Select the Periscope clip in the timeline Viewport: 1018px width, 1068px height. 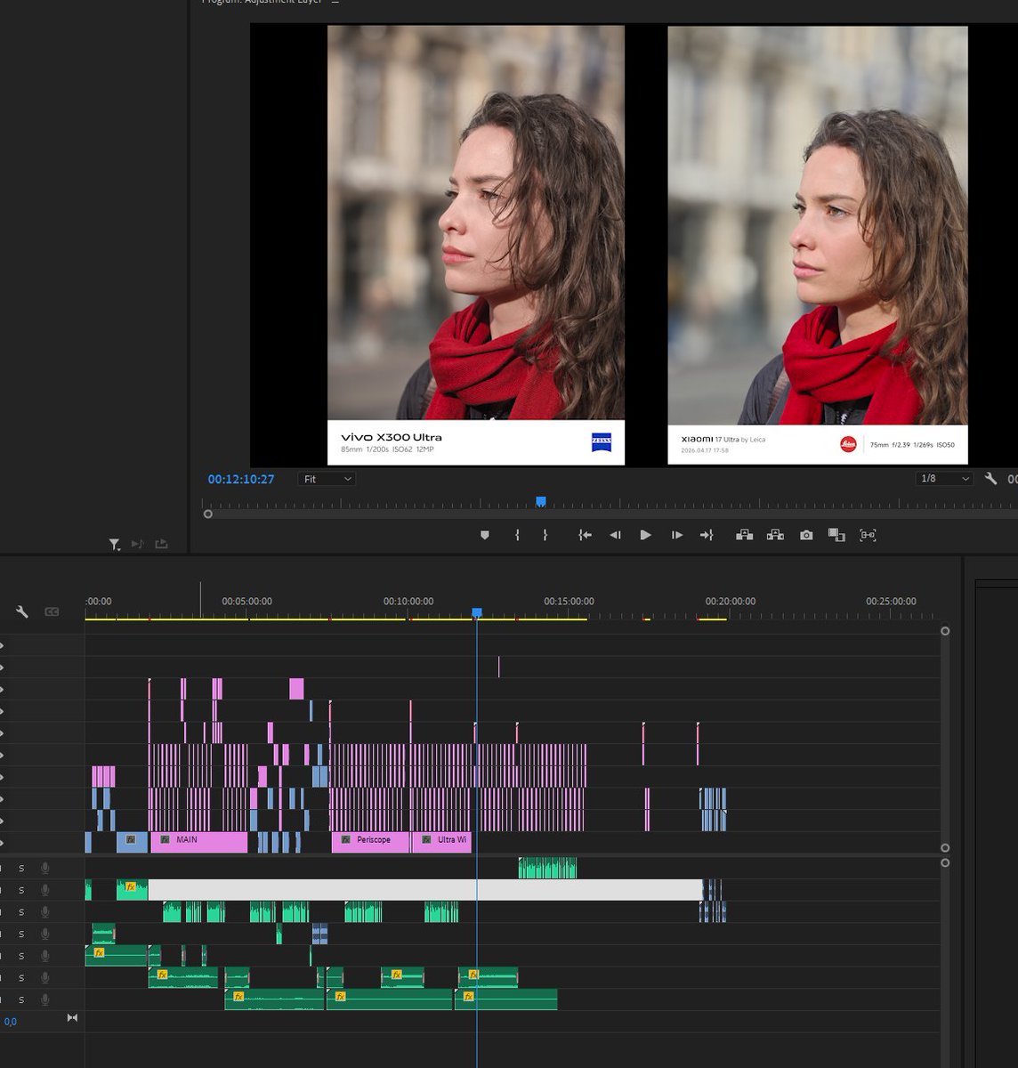[371, 842]
